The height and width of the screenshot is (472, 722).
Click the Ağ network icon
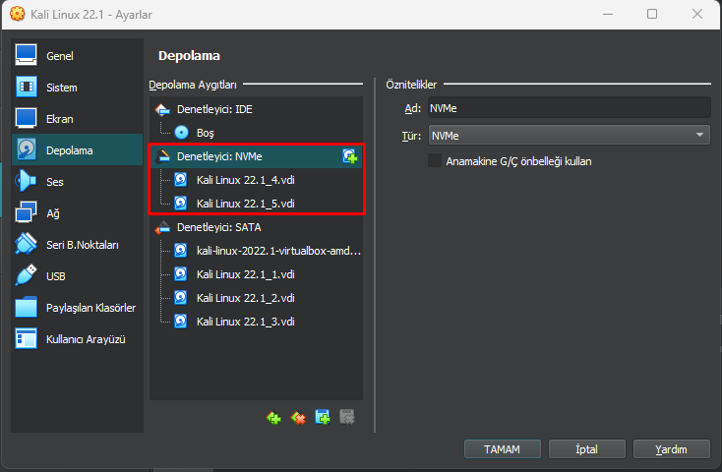tap(27, 212)
